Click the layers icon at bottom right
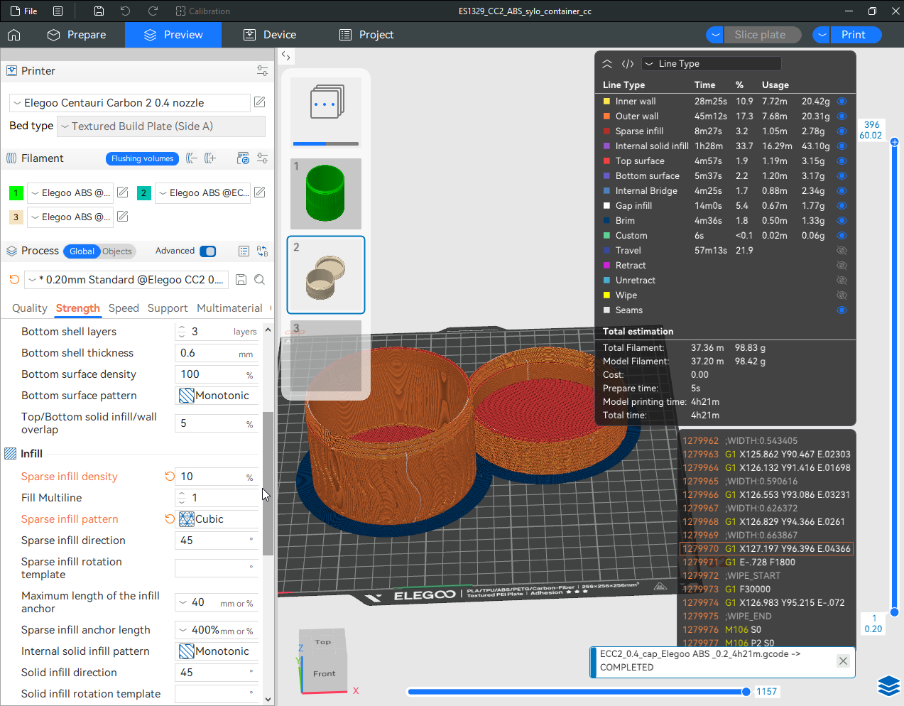The image size is (904, 706). [888, 685]
